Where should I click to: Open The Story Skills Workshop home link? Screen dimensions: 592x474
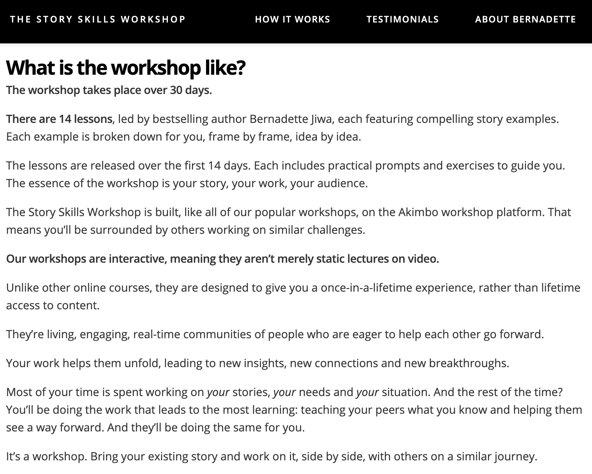[x=98, y=19]
